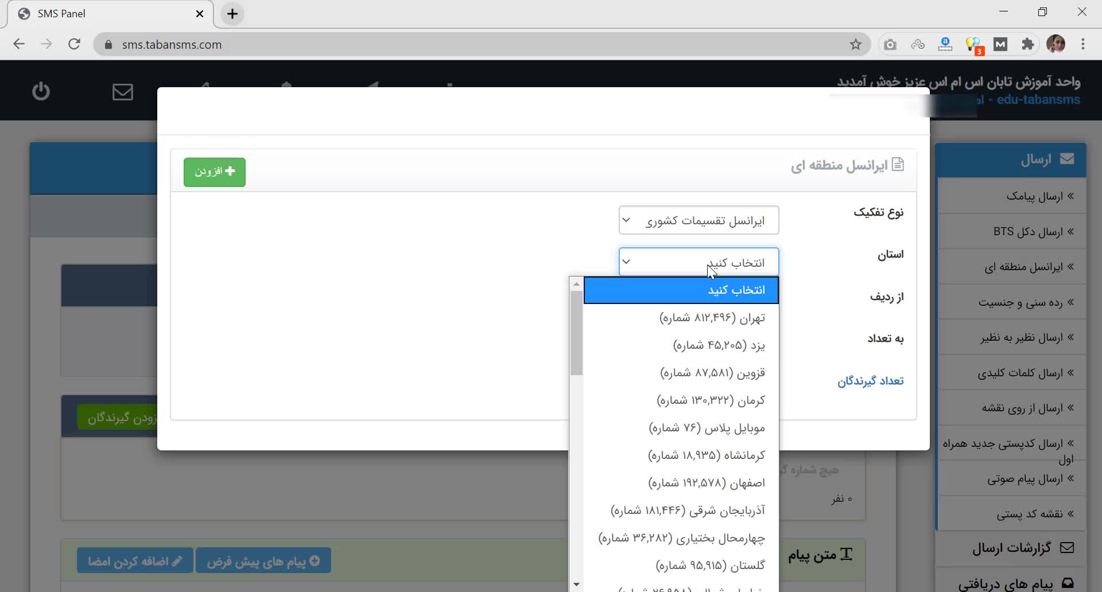Click the dropdown list scrollbar thumb
The image size is (1102, 592).
(x=576, y=333)
